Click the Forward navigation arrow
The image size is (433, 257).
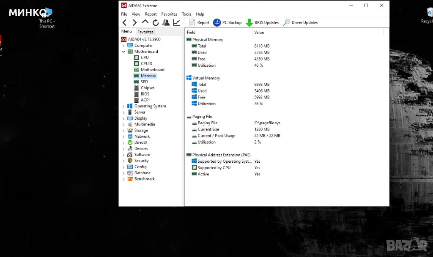point(134,22)
